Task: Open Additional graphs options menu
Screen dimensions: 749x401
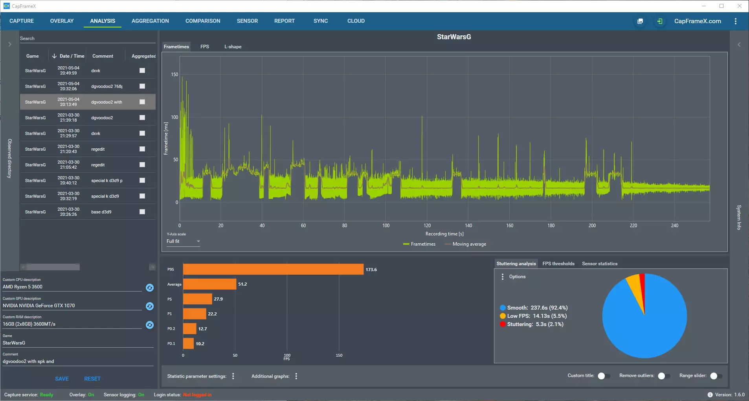Action: pyautogui.click(x=296, y=376)
